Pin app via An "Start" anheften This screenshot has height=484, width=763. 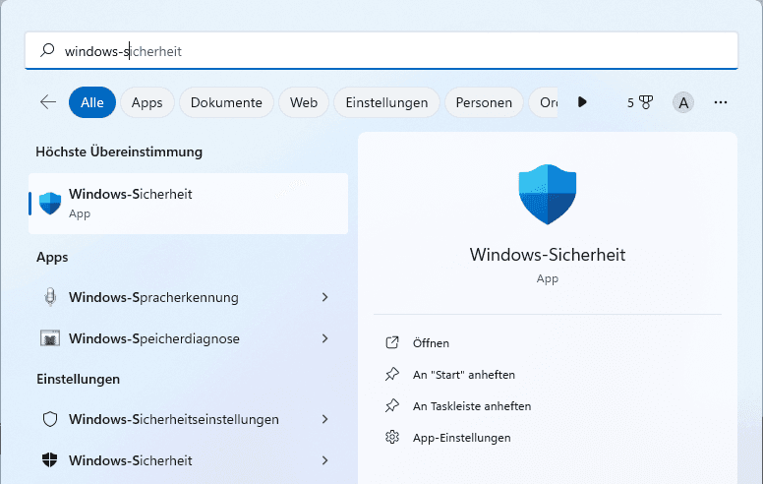(463, 375)
